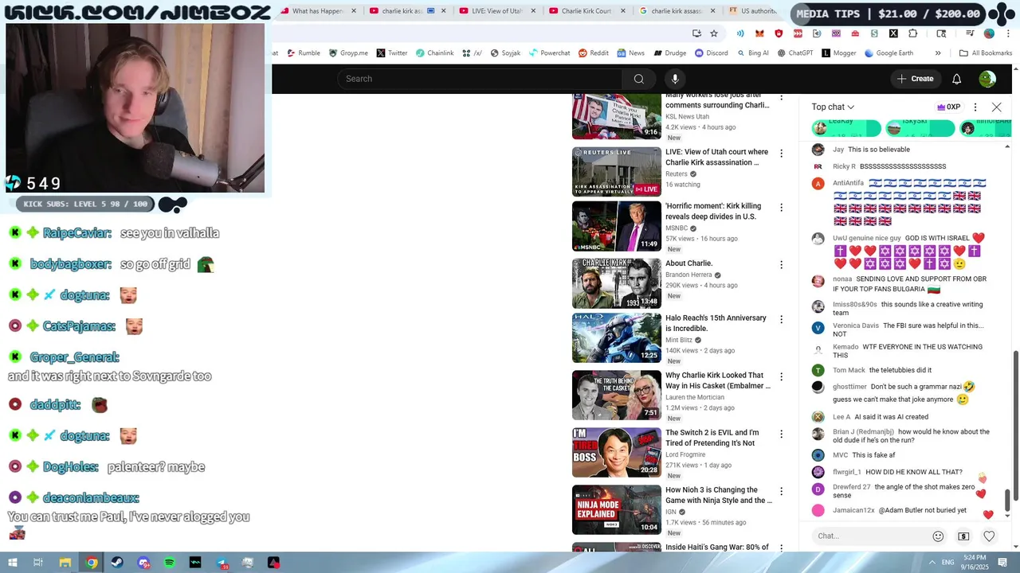This screenshot has height=573, width=1020.
Task: Open more options for About Charlie video
Action: coord(781,265)
